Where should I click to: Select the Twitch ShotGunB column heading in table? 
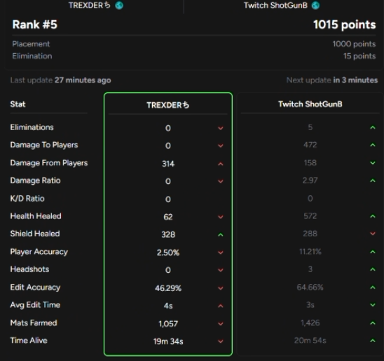click(x=310, y=104)
